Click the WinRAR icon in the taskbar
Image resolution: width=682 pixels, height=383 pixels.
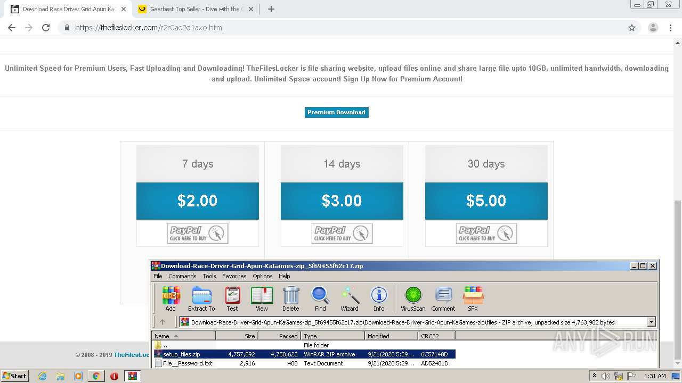point(132,376)
